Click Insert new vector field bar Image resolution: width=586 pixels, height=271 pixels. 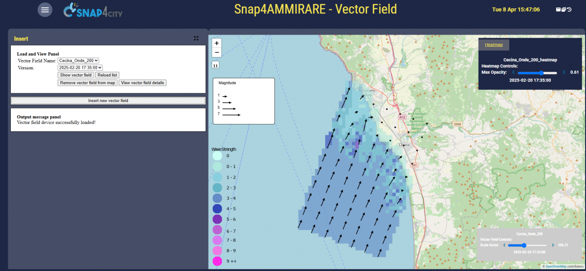108,101
